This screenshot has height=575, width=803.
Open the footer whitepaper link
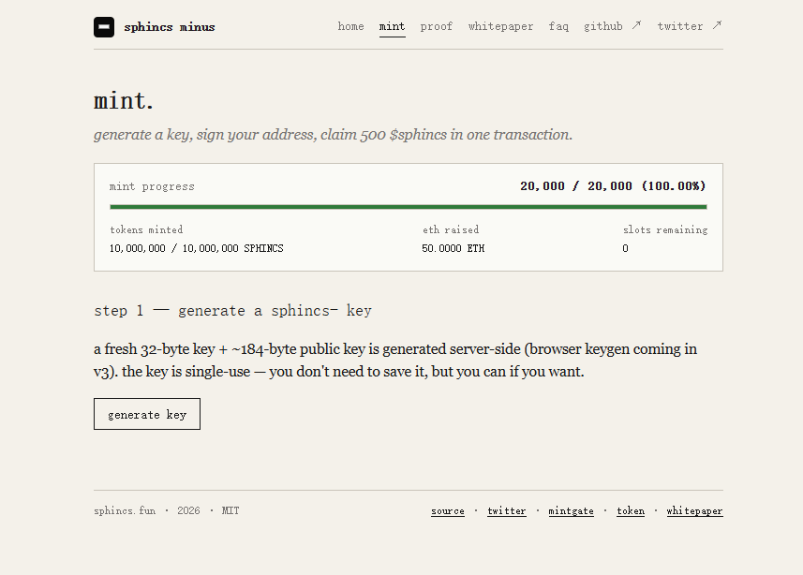coord(694,511)
